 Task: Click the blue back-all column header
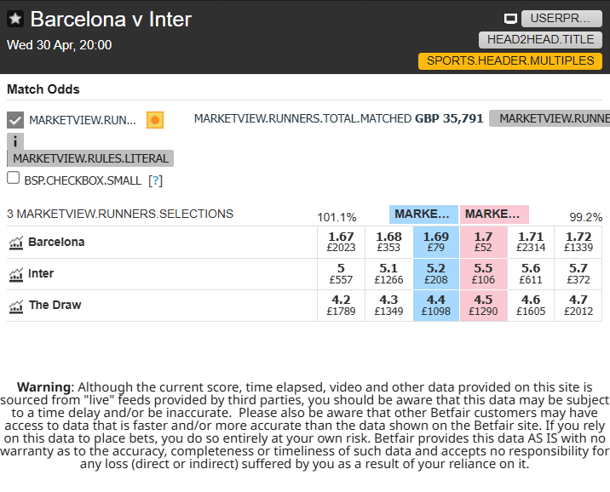[423, 215]
